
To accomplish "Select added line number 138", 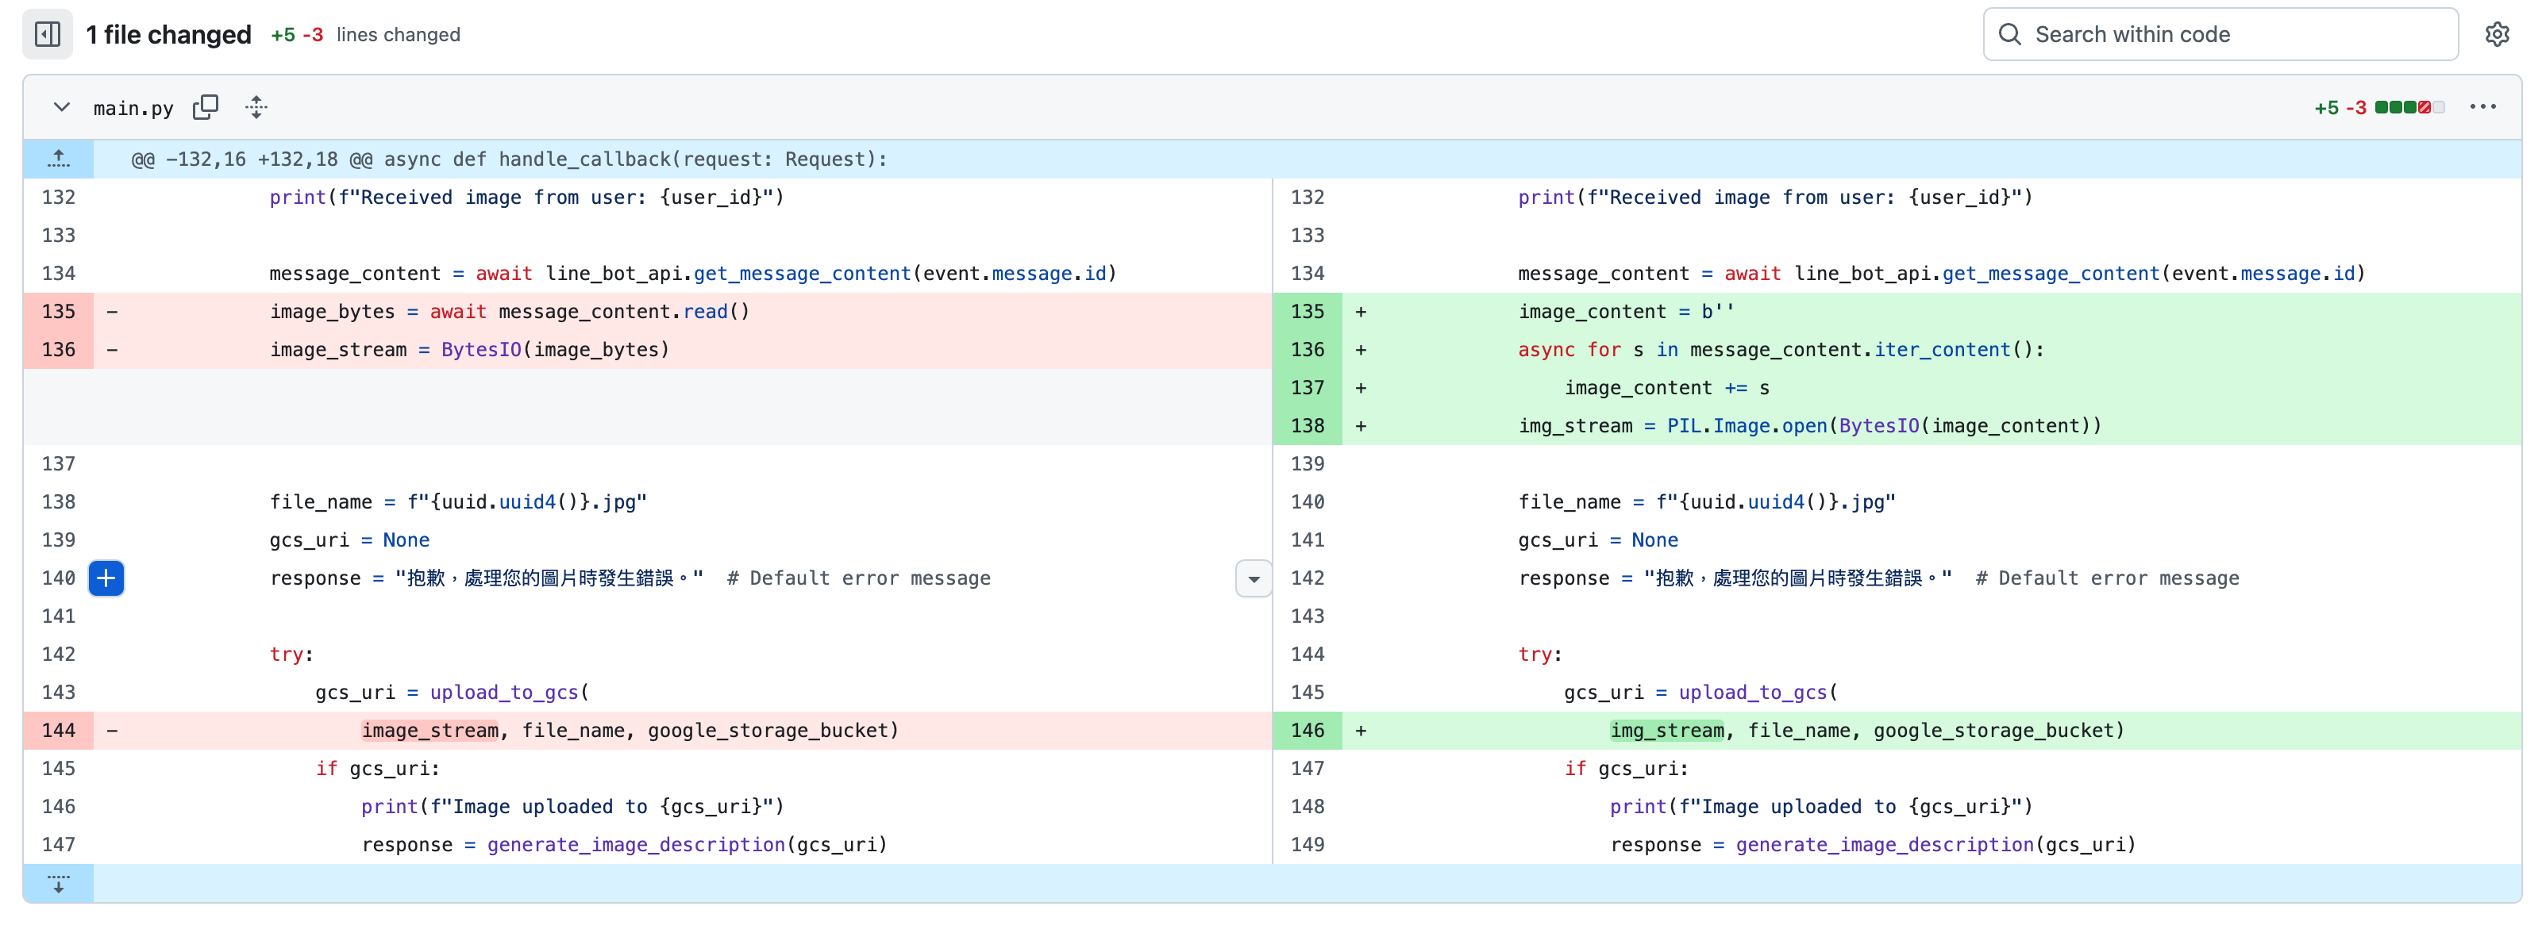I will (x=1307, y=426).
